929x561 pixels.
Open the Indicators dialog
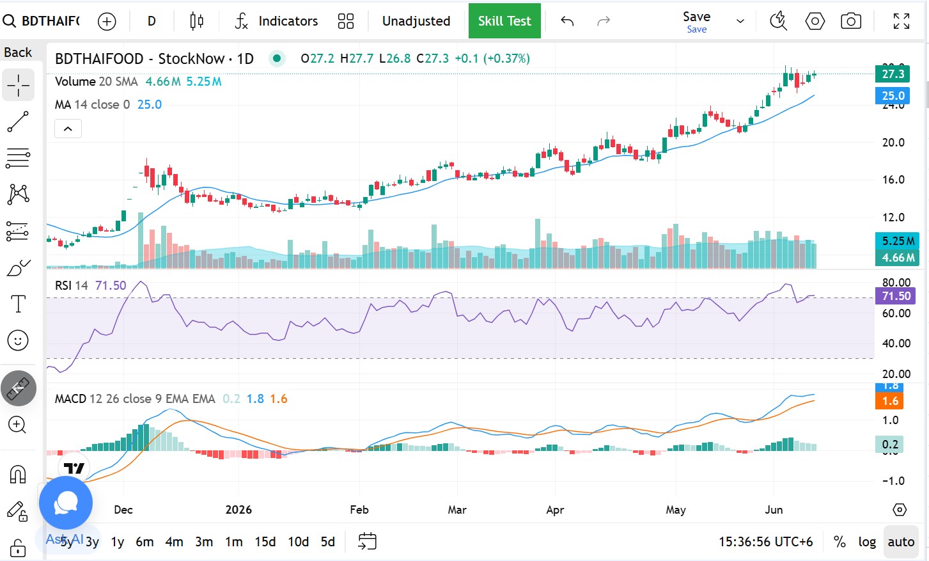(276, 21)
